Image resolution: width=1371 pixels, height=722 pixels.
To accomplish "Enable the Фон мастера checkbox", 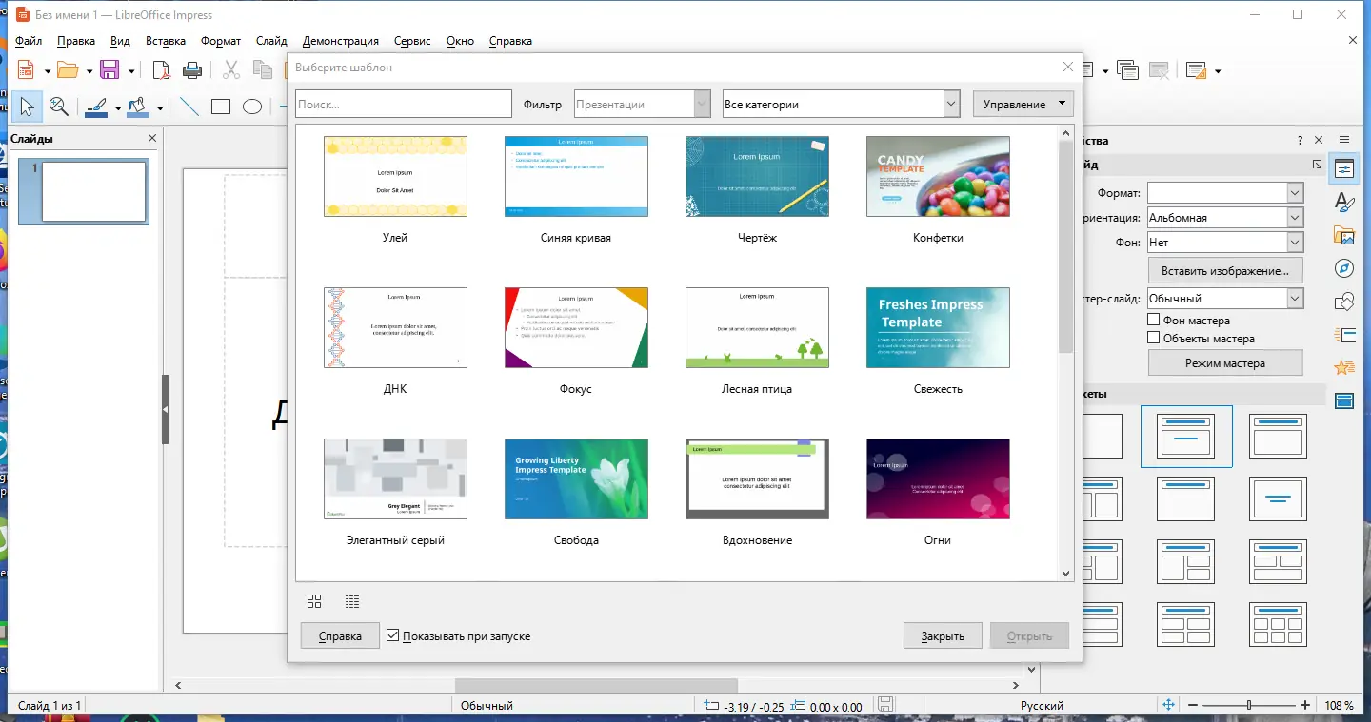I will click(x=1154, y=321).
